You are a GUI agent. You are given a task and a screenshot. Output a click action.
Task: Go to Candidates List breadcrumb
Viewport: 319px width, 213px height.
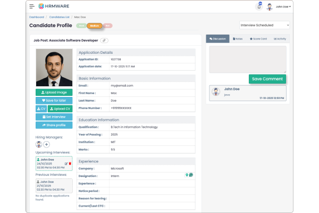[60, 17]
